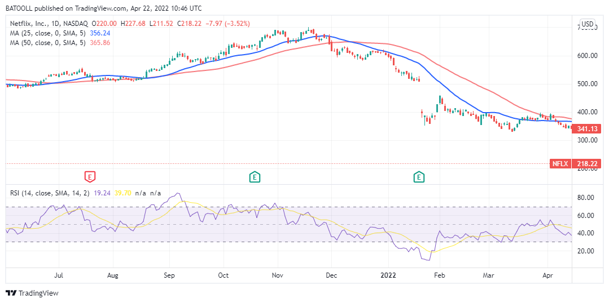Select the MA 25 indicator legend

48,33
